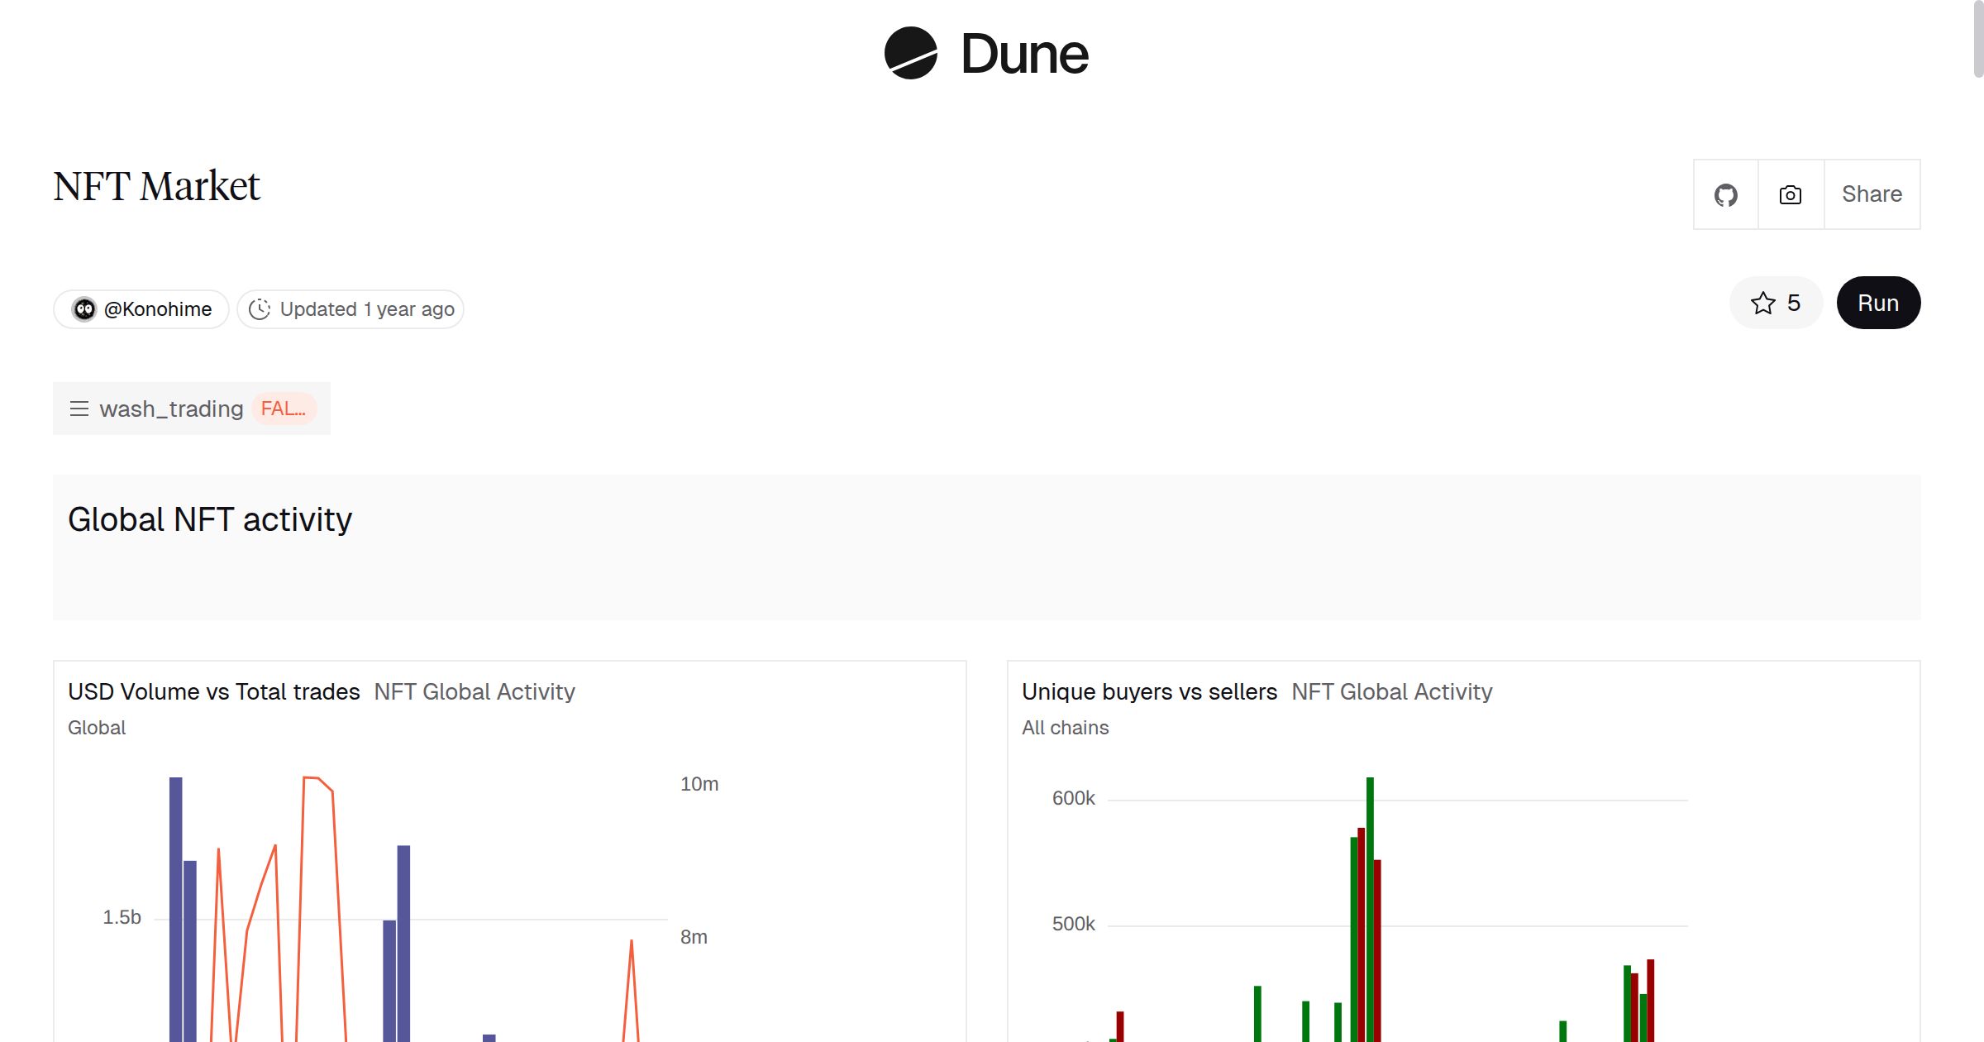Screen dimensions: 1984x1042
Task: Click the Updated 1 year ago badge
Action: (x=366, y=309)
